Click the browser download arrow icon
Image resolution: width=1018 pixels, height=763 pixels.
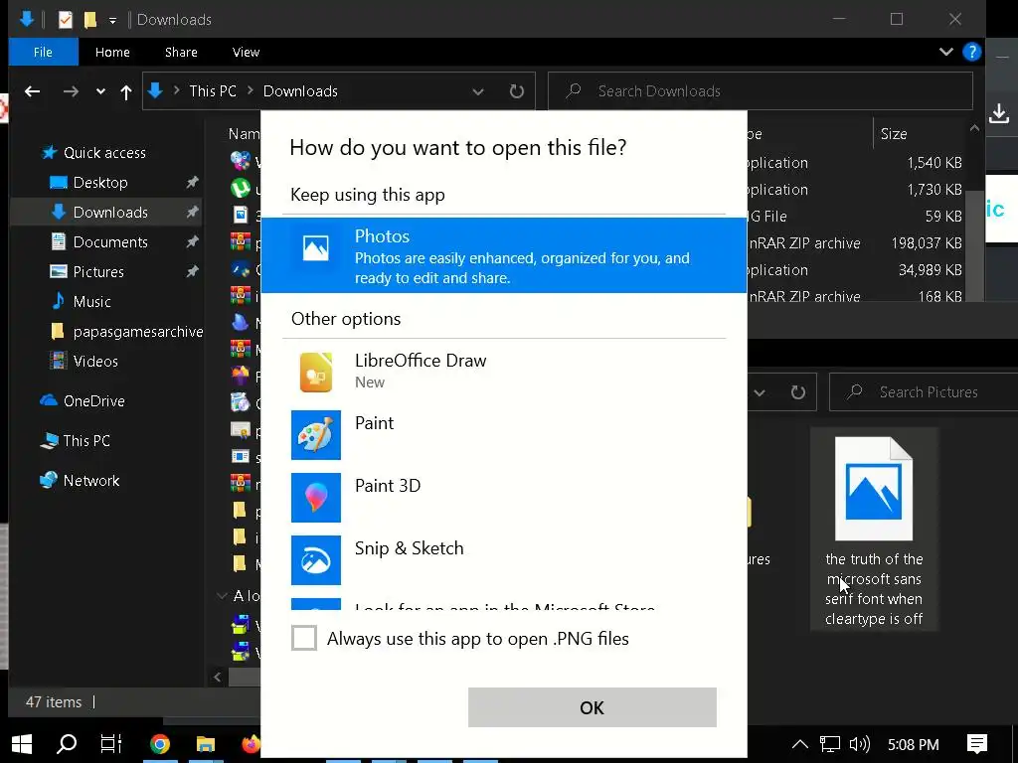coord(999,113)
